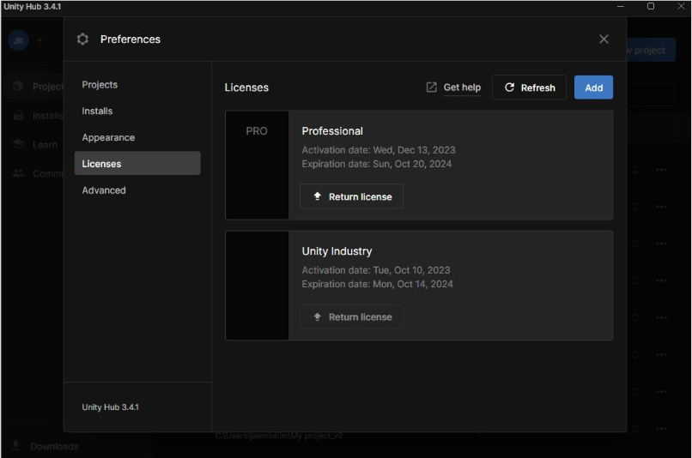Click the Preferences gear icon
Screen dimensions: 692x458
[x=82, y=39]
